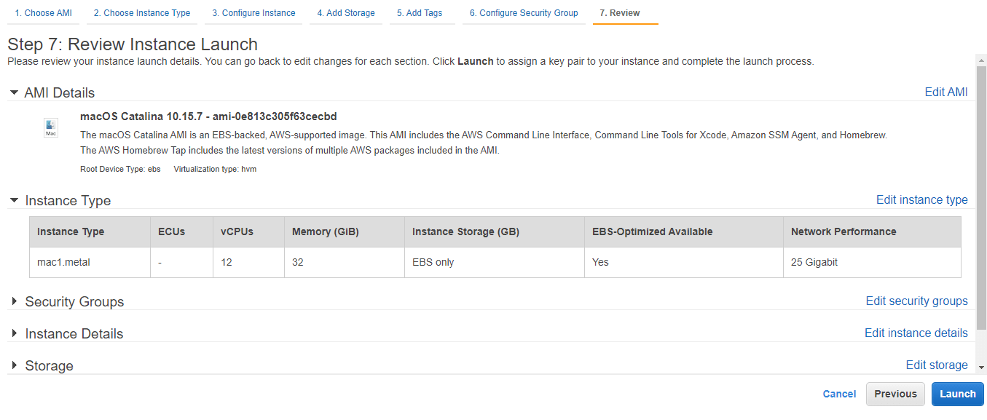Click the vCPUs column header

pyautogui.click(x=248, y=231)
